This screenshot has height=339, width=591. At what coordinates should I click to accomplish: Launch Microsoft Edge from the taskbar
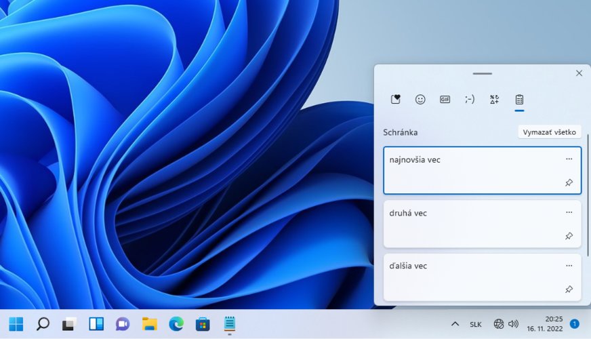176,324
